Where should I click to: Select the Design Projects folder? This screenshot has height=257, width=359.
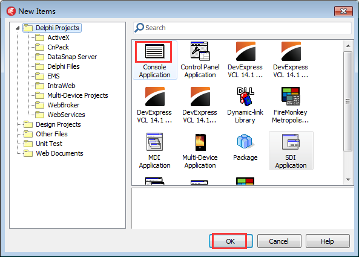pos(53,124)
